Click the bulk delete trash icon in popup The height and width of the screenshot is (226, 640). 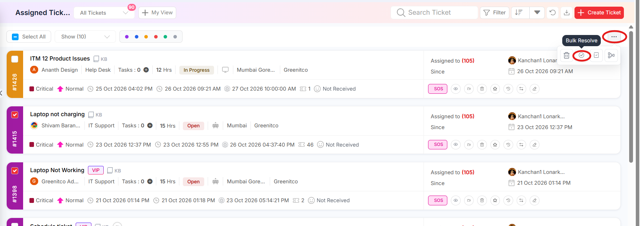point(566,55)
